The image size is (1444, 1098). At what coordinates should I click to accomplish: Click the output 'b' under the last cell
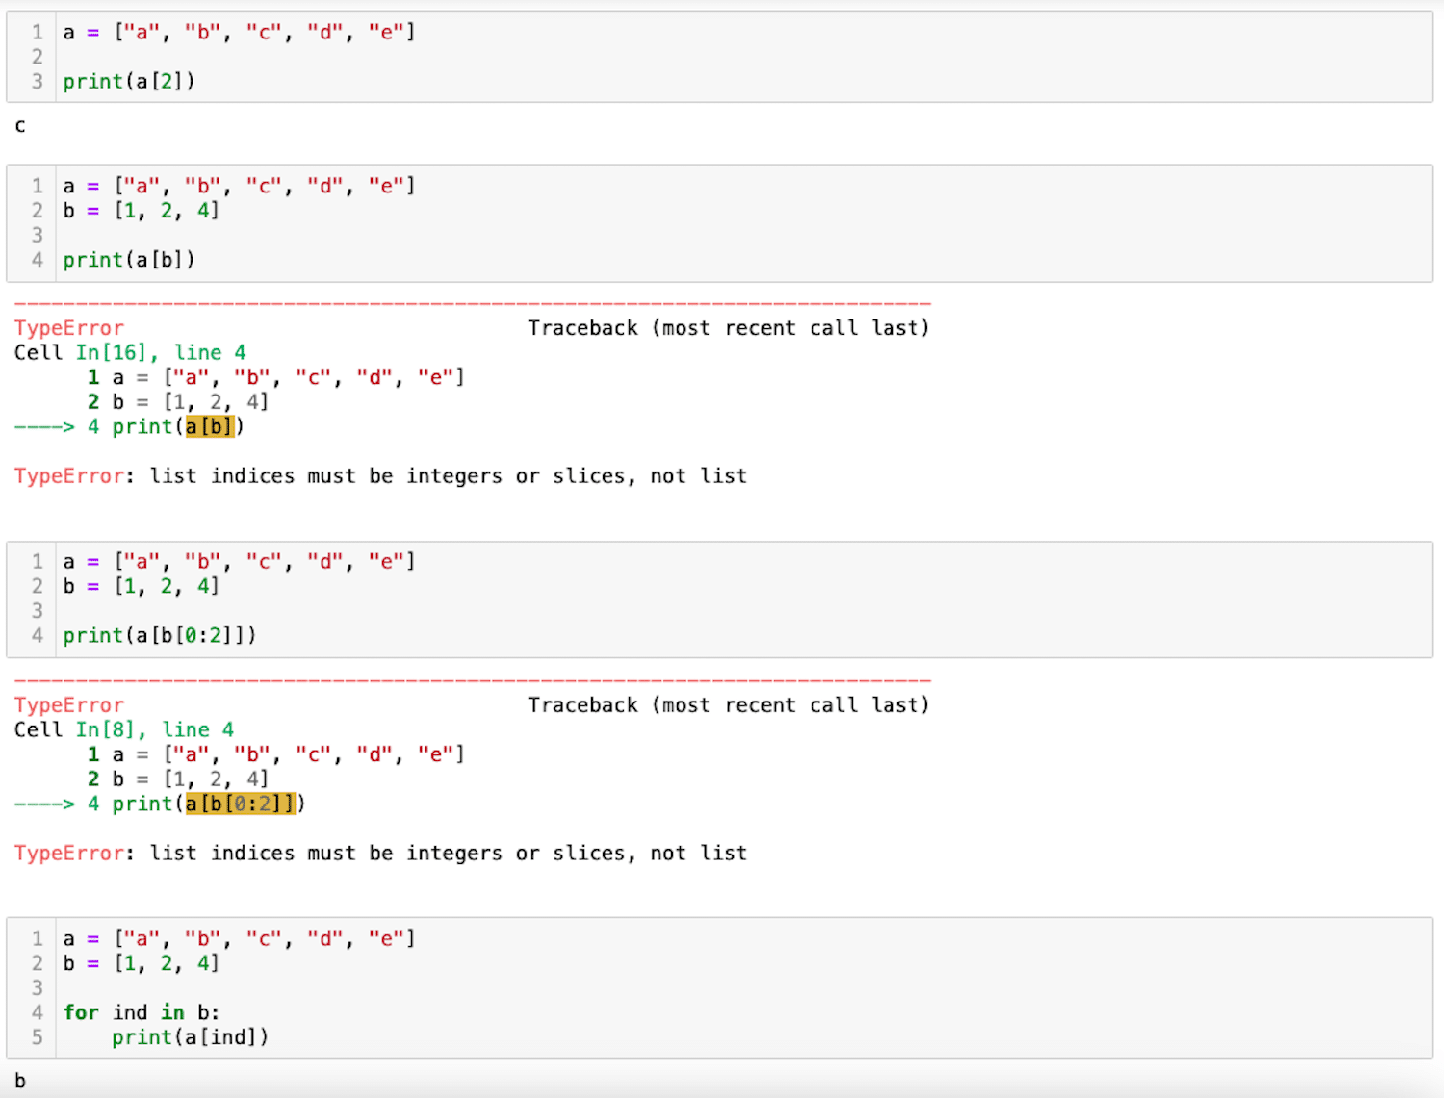pos(20,1081)
